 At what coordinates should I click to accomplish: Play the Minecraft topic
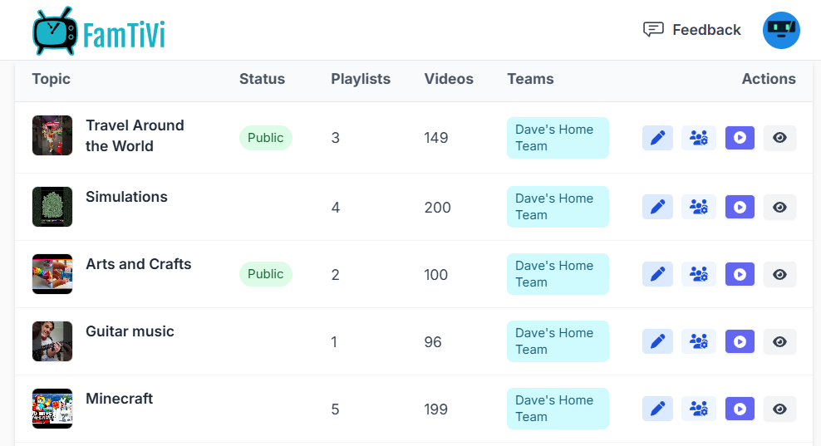pyautogui.click(x=740, y=409)
